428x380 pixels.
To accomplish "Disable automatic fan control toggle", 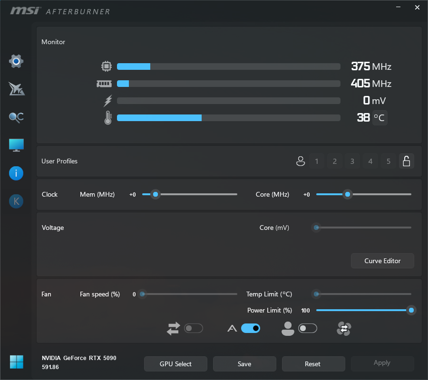I will [x=251, y=328].
